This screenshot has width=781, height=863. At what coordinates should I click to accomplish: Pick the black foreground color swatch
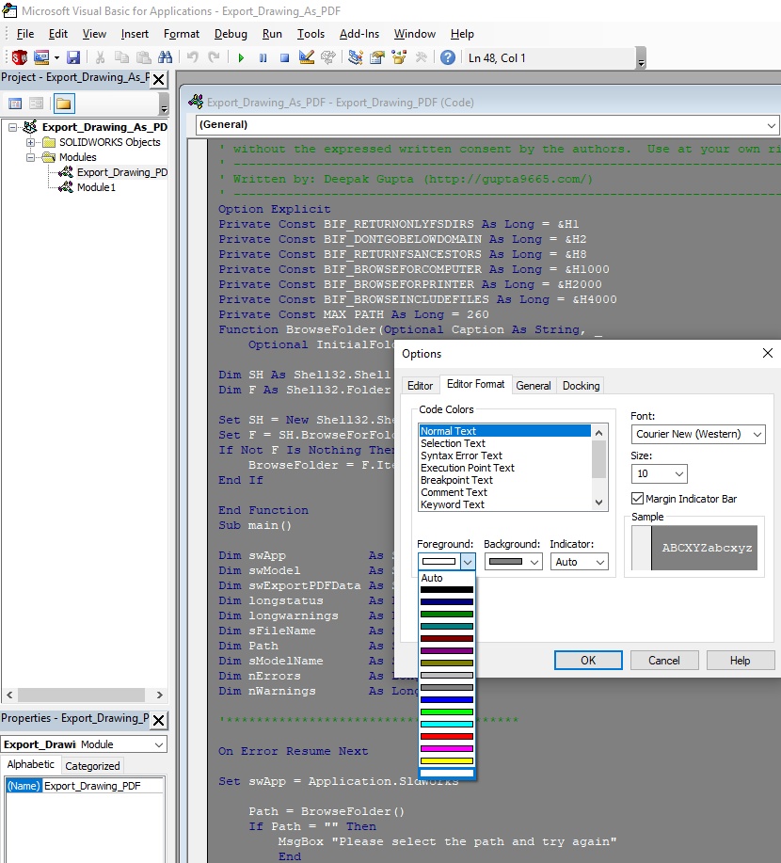446,590
